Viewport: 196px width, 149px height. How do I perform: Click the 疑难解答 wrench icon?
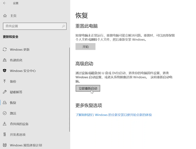coord(5,92)
